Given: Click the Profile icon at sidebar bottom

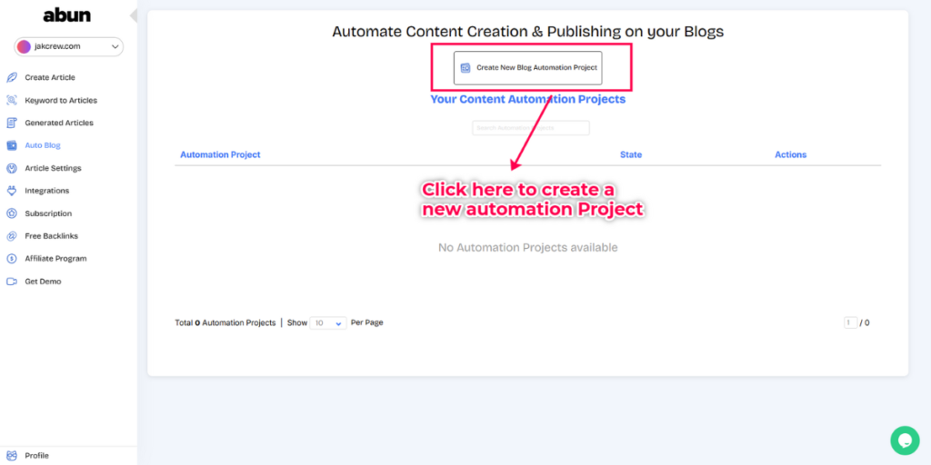Looking at the screenshot, I should tap(11, 456).
